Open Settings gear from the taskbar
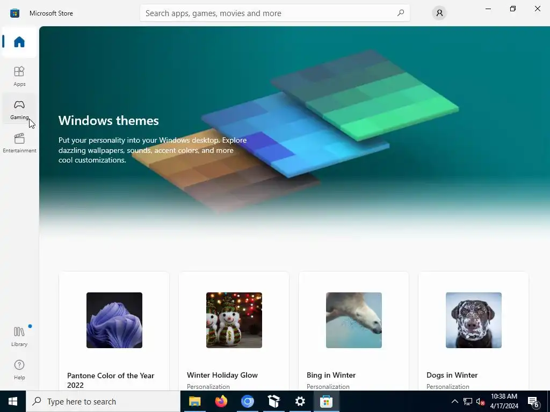The height and width of the screenshot is (412, 550). (x=300, y=401)
